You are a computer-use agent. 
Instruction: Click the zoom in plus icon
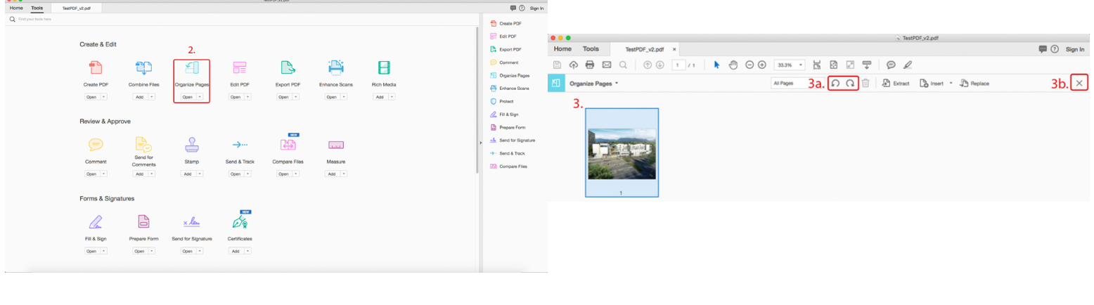point(761,65)
